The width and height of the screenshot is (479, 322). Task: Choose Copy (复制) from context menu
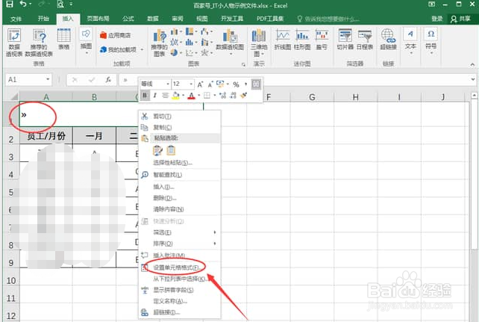[180, 127]
